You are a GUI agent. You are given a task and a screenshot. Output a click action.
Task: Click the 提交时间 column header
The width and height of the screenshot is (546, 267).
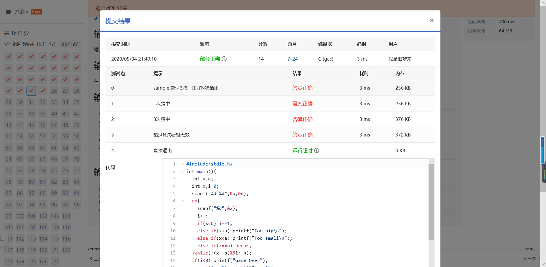pyautogui.click(x=121, y=44)
